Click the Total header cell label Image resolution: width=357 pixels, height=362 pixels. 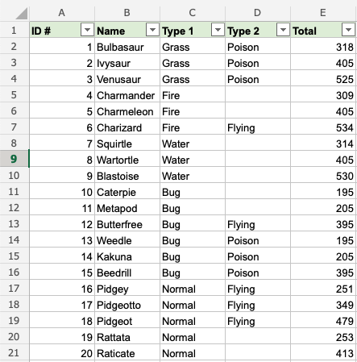click(305, 31)
